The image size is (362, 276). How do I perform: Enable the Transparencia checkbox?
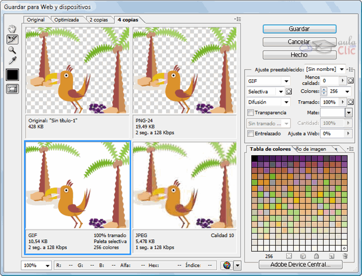(251, 112)
